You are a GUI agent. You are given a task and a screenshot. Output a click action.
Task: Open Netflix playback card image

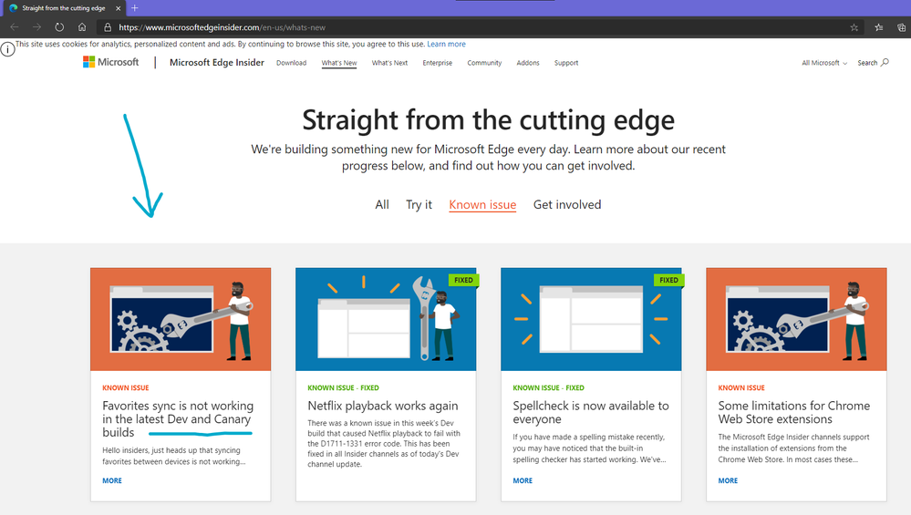[x=386, y=319]
